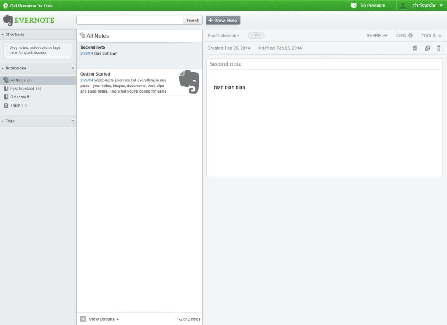
Task: Select the Second note in the list
Action: (x=139, y=55)
